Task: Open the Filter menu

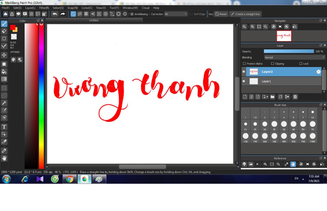Action: point(44,8)
